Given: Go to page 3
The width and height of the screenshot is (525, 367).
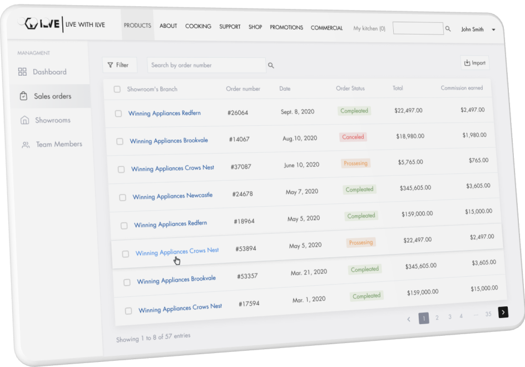Looking at the screenshot, I should 450,316.
